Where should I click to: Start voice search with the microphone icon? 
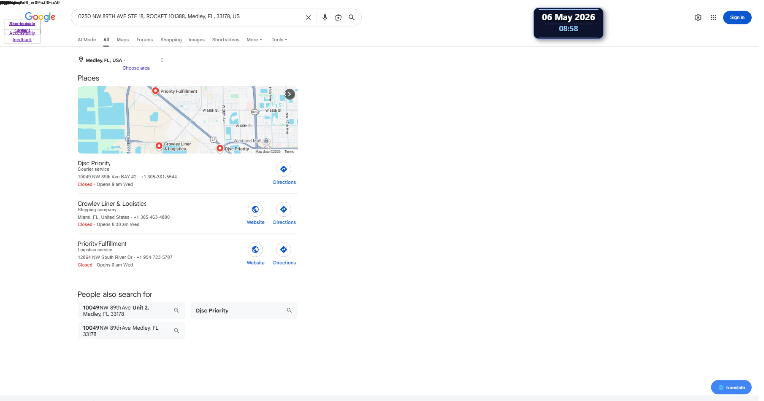pyautogui.click(x=325, y=18)
